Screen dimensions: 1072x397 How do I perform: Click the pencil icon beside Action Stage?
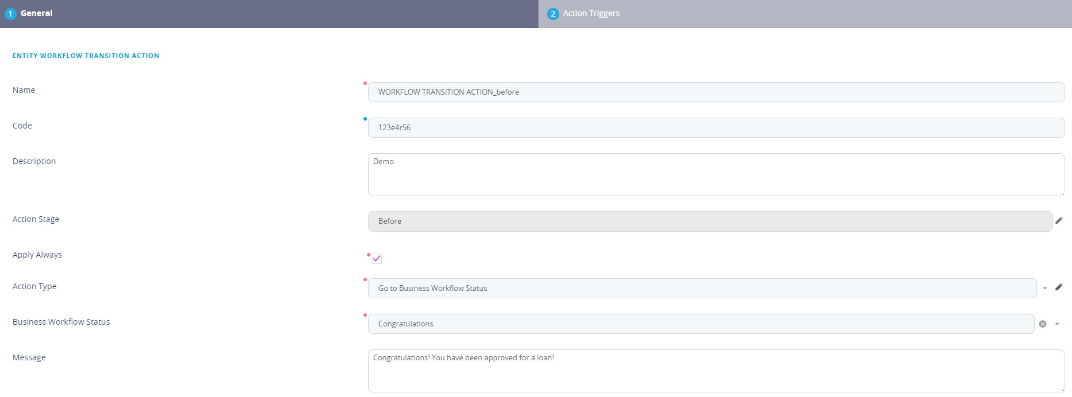pyautogui.click(x=1059, y=221)
